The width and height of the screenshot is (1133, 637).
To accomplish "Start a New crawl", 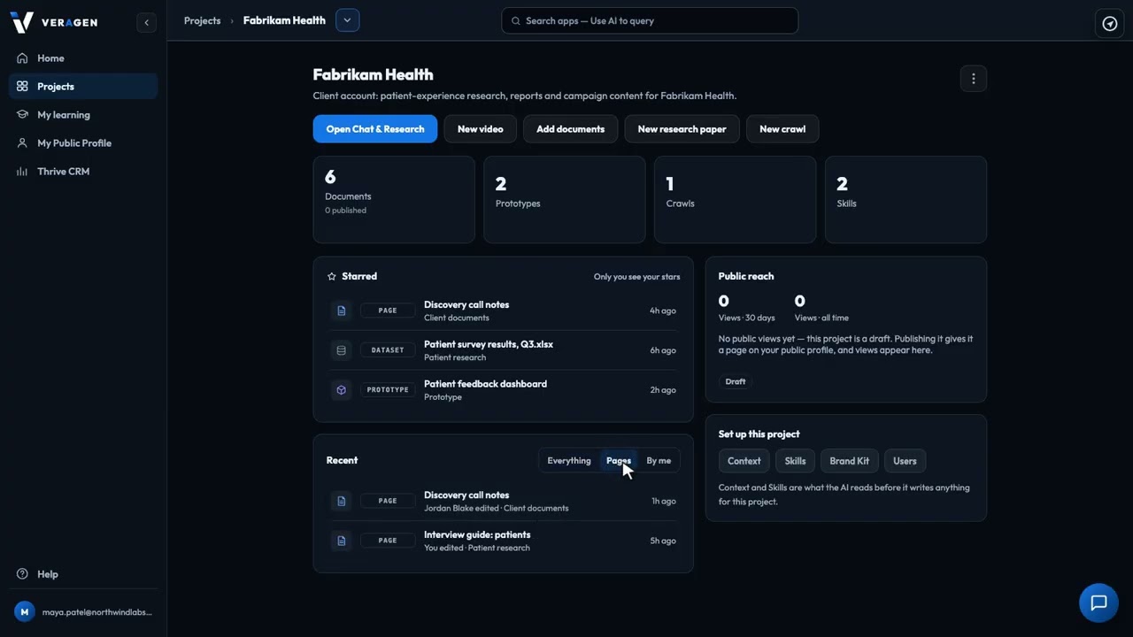I will tap(782, 129).
